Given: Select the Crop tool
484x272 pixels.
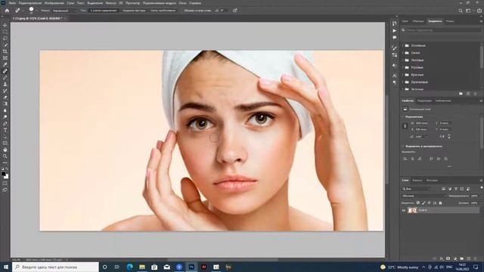Looking at the screenshot, I should click(5, 51).
